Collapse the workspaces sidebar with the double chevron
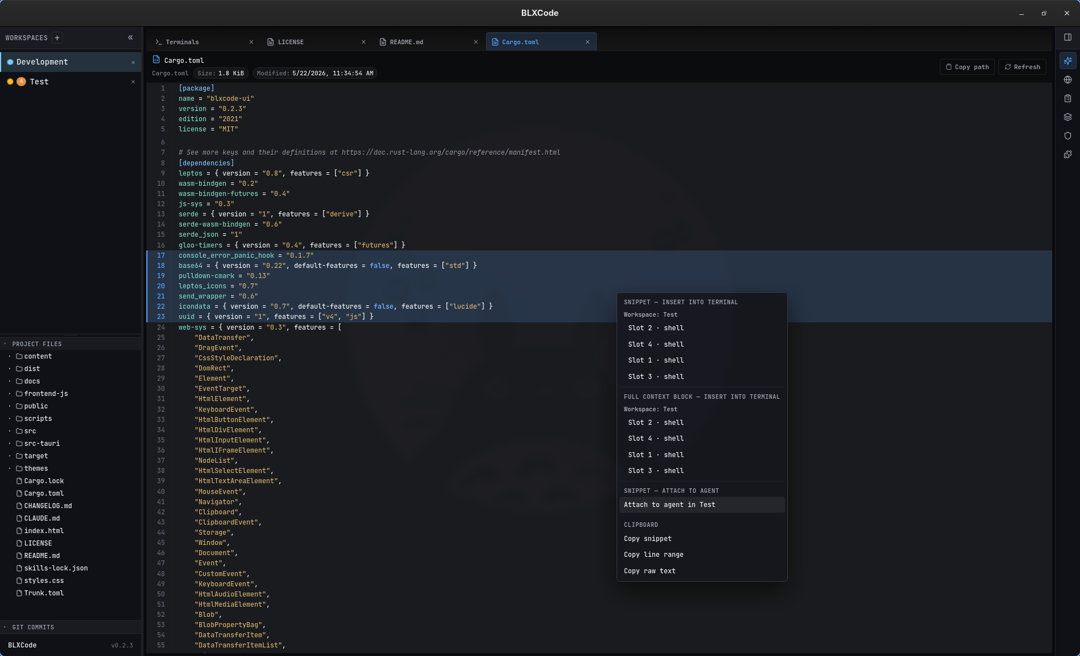The image size is (1080, 656). [130, 37]
